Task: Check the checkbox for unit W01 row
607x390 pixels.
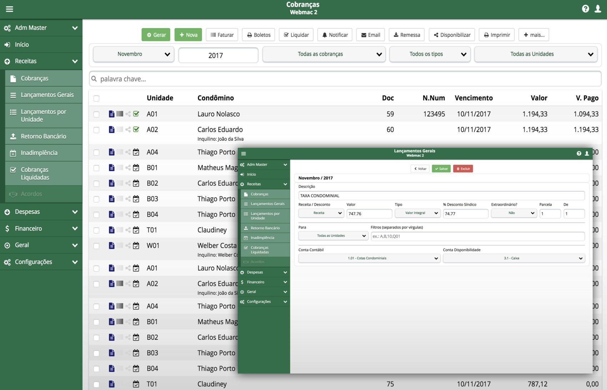Action: (x=96, y=246)
